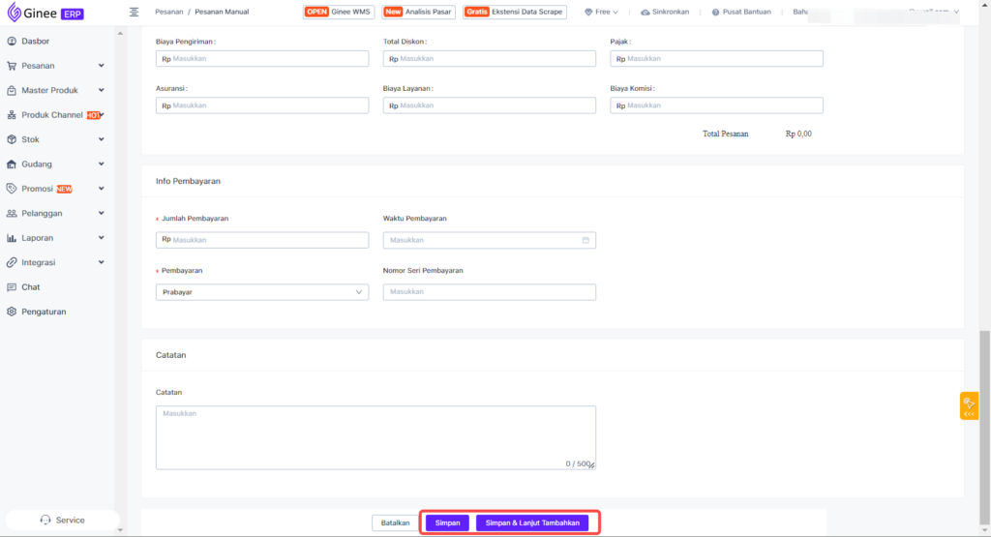Screen dimensions: 991x537
Task: Expand the Stok submenu chevron
Action: click(x=101, y=139)
